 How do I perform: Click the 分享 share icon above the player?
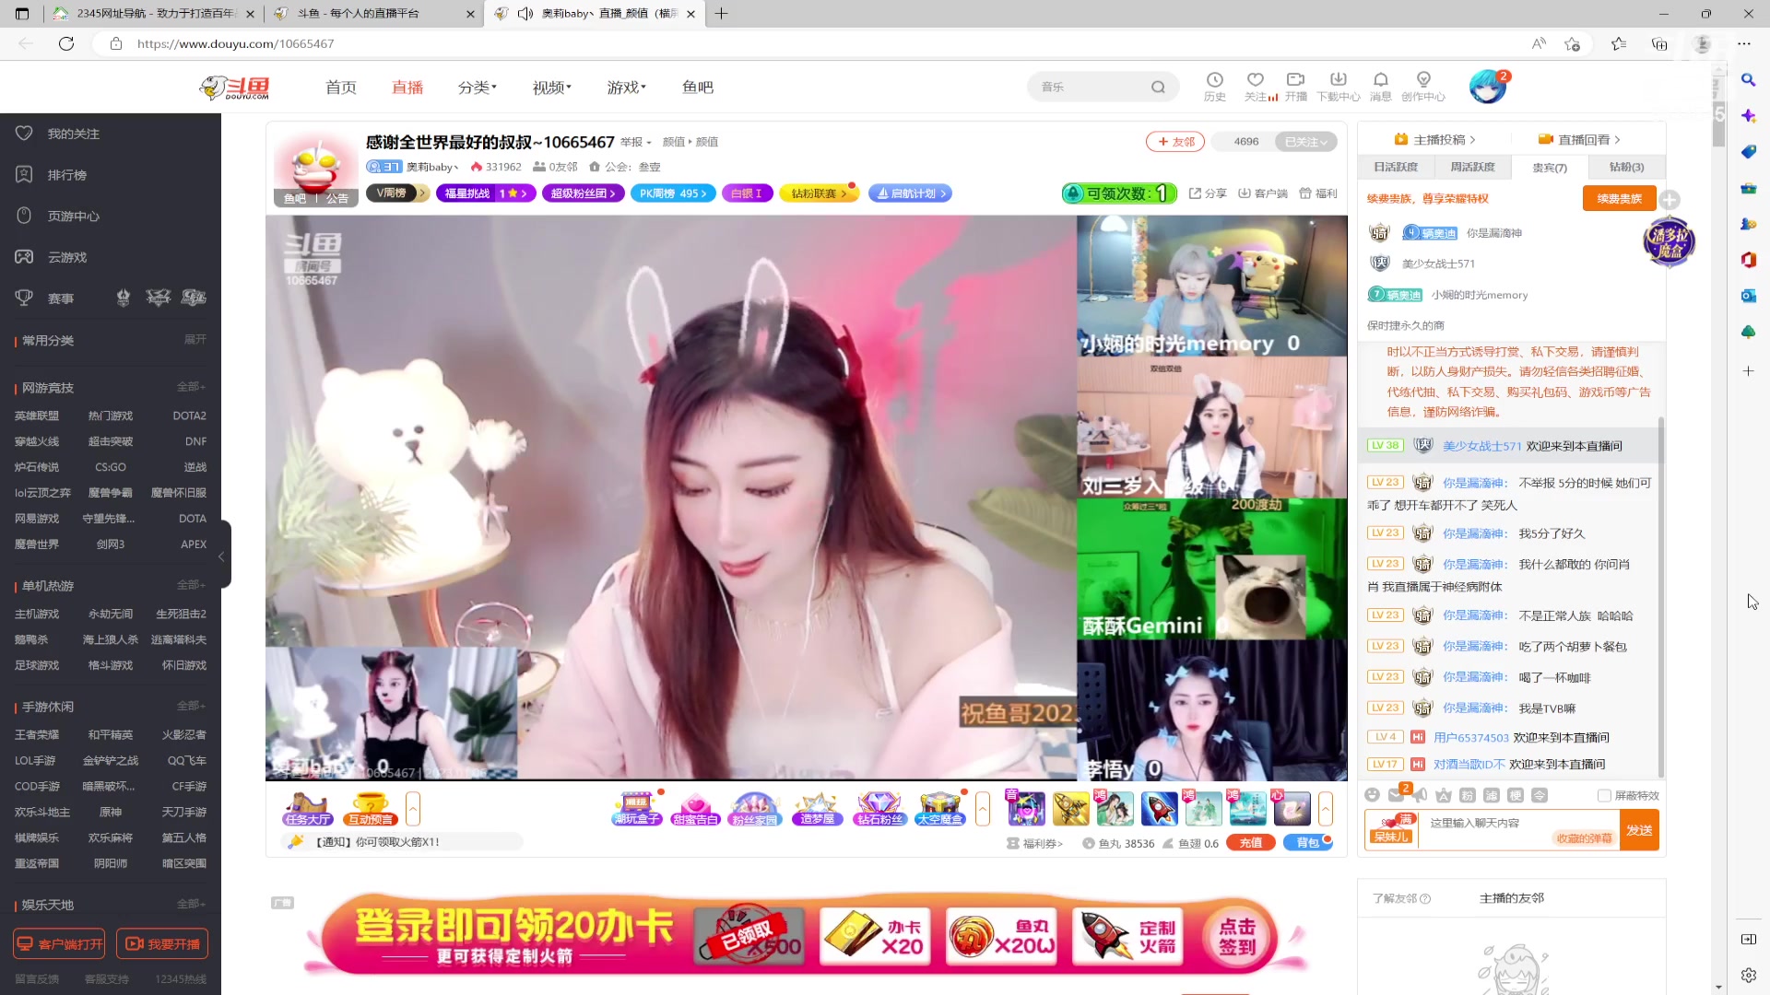click(x=1206, y=193)
